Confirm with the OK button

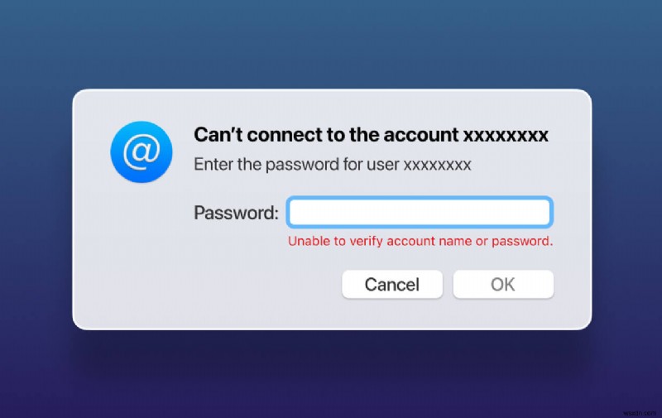[503, 284]
